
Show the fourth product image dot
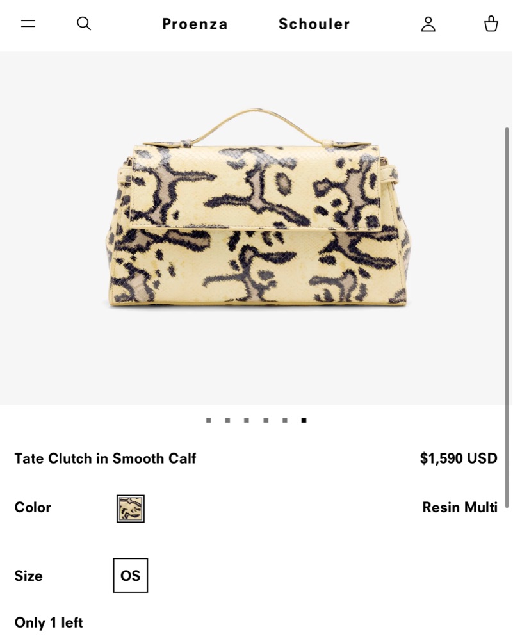coord(266,420)
